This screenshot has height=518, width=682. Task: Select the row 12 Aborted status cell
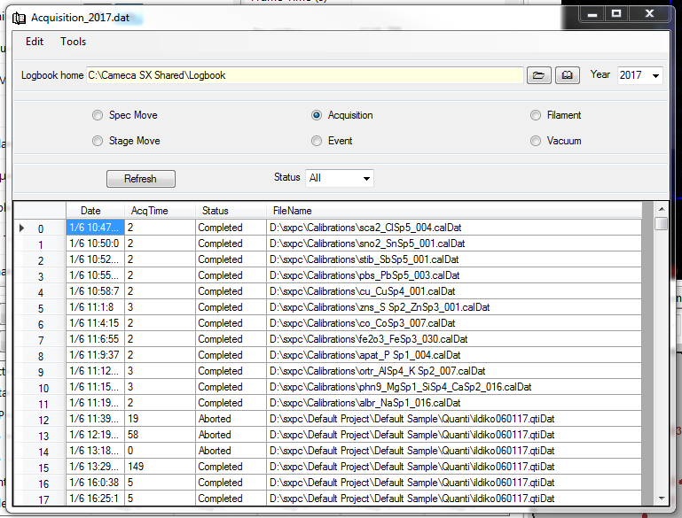click(230, 419)
